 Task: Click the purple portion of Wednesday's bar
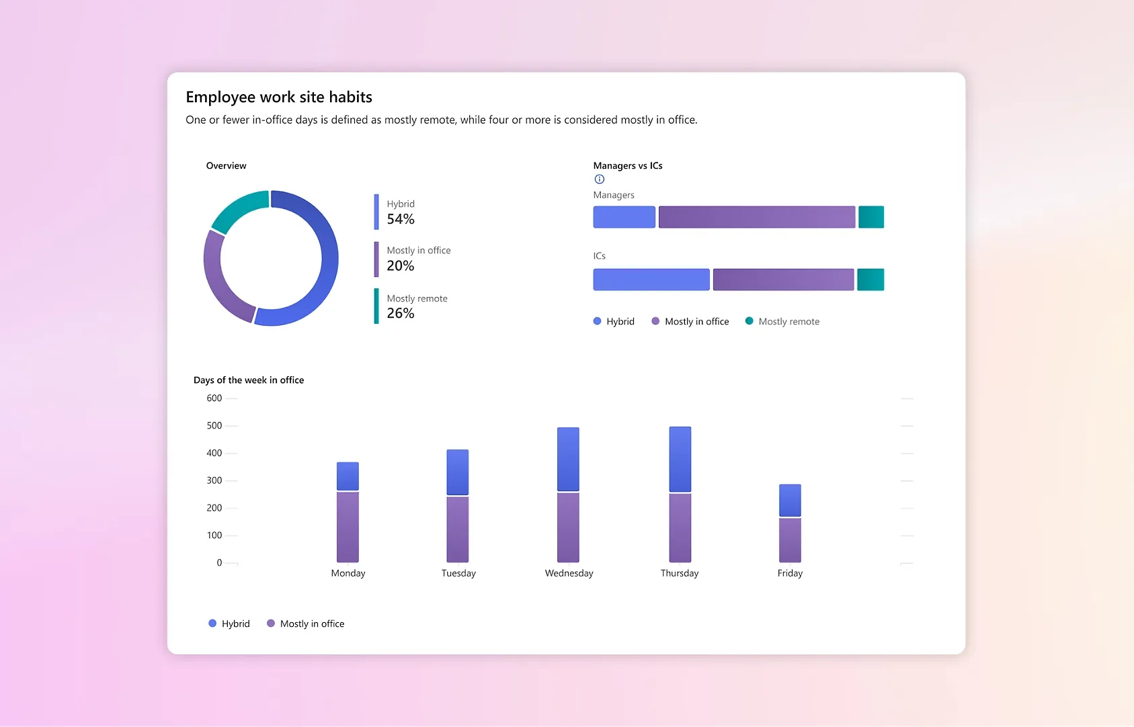click(568, 527)
